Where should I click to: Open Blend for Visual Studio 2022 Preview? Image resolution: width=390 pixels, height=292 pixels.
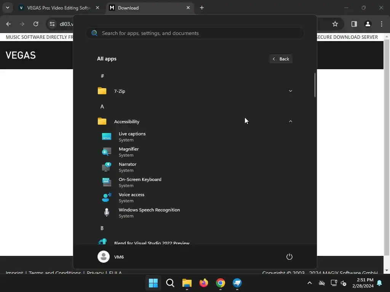195,242
